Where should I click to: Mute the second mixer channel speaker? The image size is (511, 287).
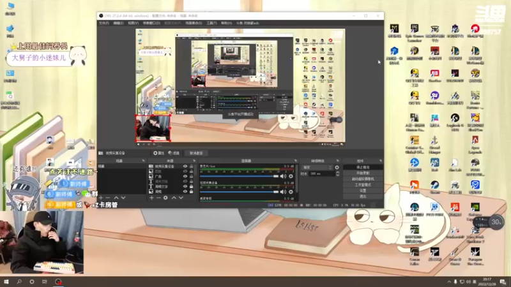pos(283,192)
